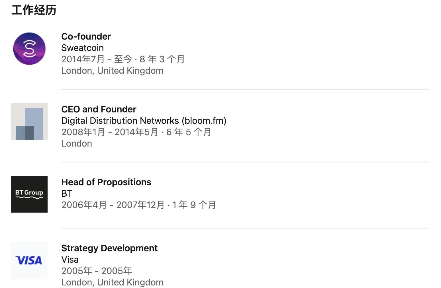441x288 pixels.
Task: Open the Strategy Development position title
Action: click(x=109, y=248)
